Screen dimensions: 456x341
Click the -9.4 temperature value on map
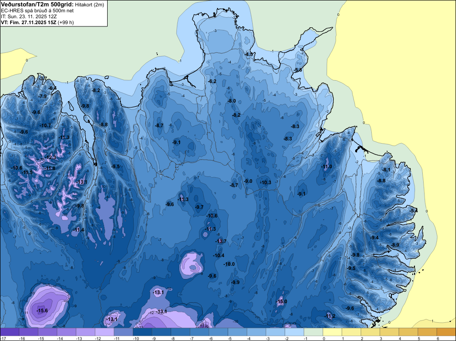374,238
